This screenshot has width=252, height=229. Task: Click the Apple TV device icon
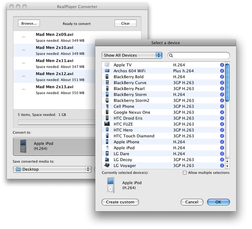click(x=107, y=65)
